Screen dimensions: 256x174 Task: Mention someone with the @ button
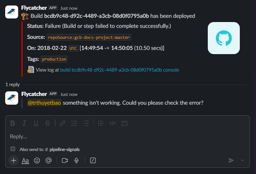49,160
